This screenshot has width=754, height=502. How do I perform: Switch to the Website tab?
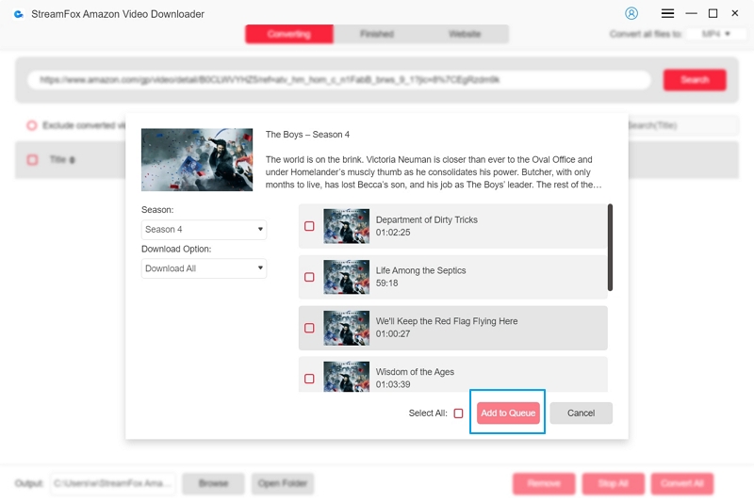465,34
